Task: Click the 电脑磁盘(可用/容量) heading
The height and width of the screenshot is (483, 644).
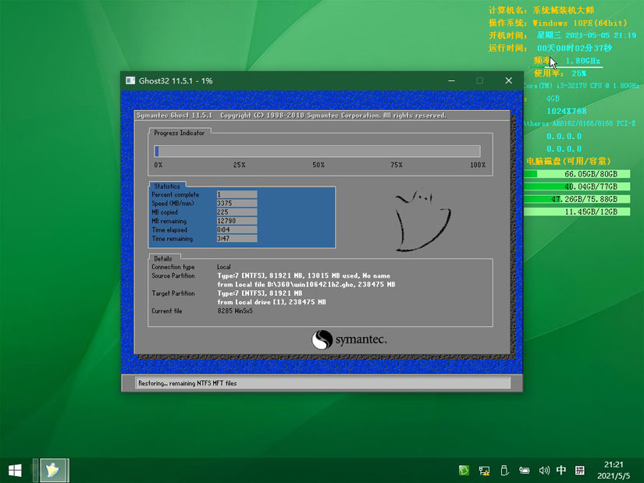Action: [568, 162]
